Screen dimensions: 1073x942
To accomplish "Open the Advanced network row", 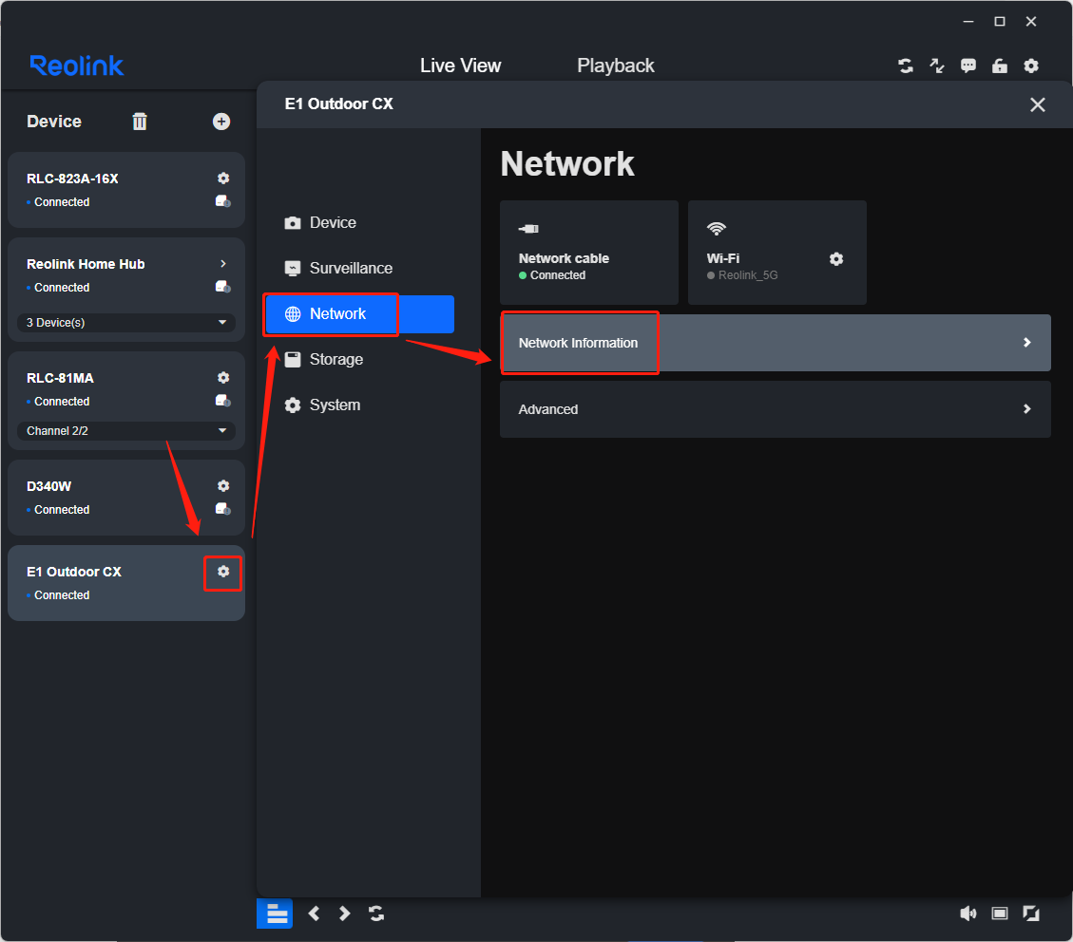I will [776, 408].
